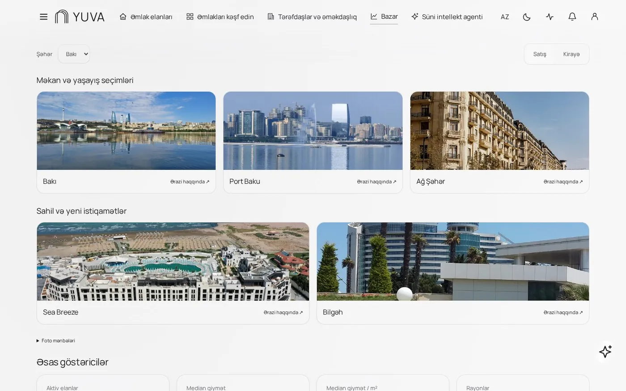Image resolution: width=626 pixels, height=391 pixels.
Task: Click the Əsas göstəricilər heading
Action: [x=72, y=362]
